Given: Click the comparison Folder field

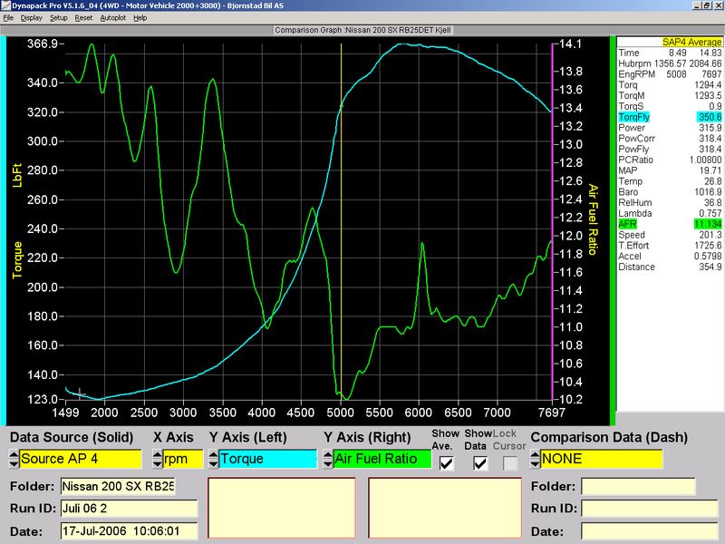Looking at the screenshot, I should pos(638,486).
